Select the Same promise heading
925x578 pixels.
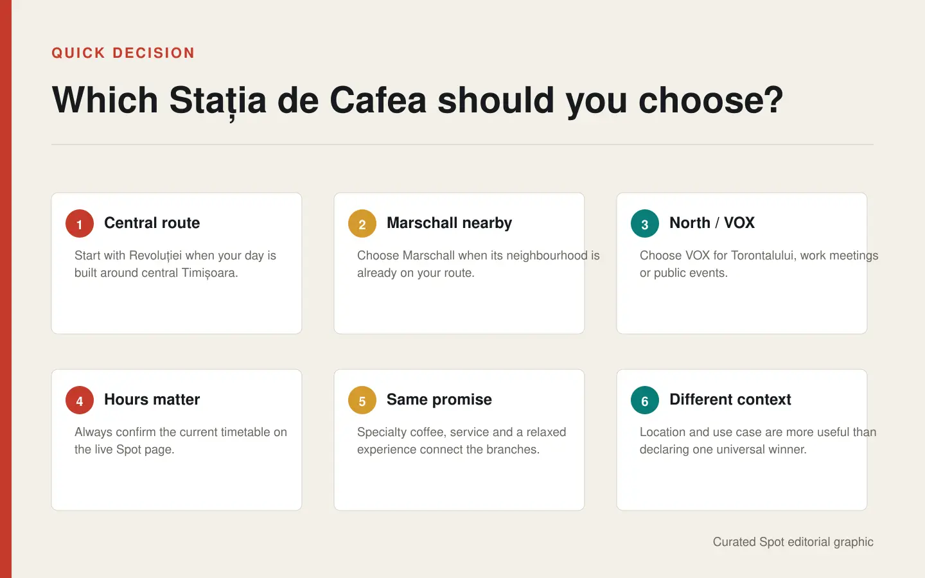pos(439,399)
